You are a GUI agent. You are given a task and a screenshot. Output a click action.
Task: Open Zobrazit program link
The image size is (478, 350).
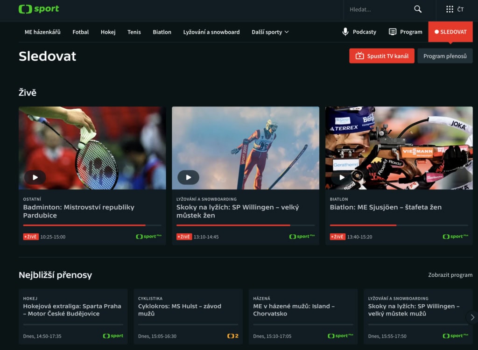pos(450,275)
